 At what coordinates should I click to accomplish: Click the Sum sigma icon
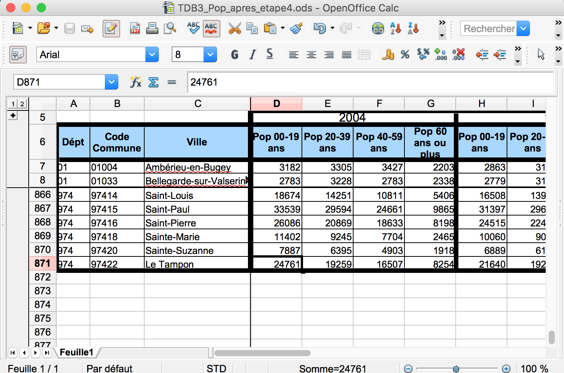153,82
